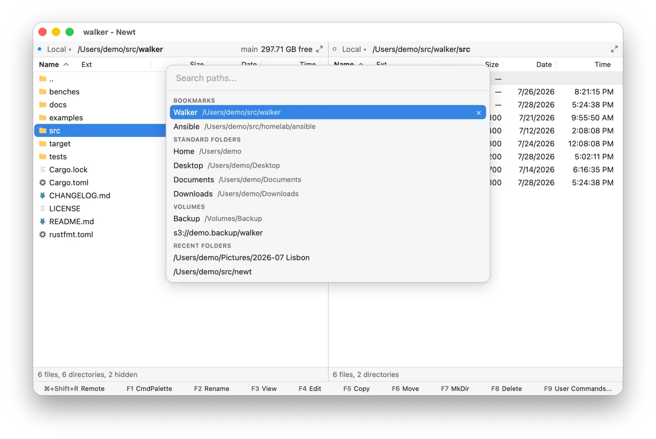656x439 pixels.
Task: Click the rustfmt.toml gear icon
Action: (x=43, y=234)
